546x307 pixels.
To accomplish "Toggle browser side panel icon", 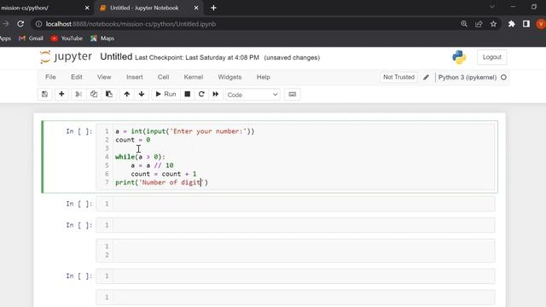I will (x=526, y=24).
